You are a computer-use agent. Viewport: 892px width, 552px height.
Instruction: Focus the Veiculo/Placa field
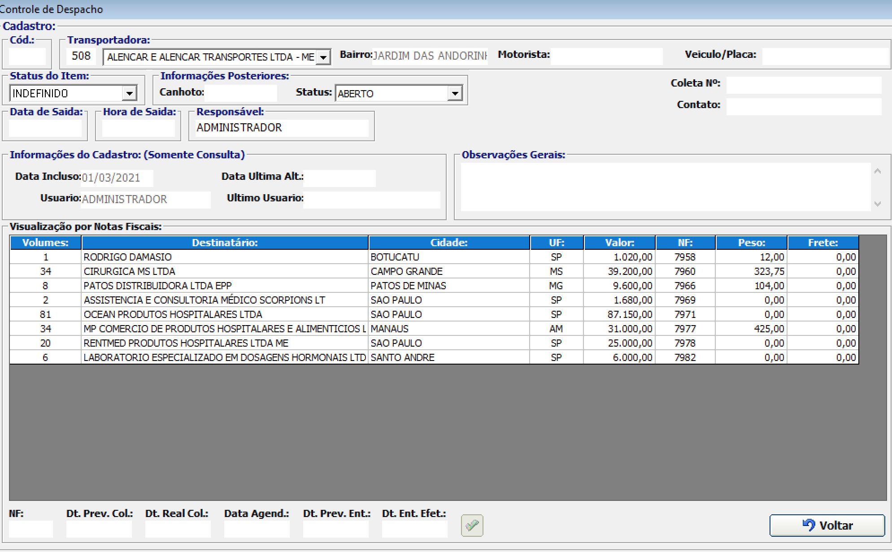(x=825, y=56)
